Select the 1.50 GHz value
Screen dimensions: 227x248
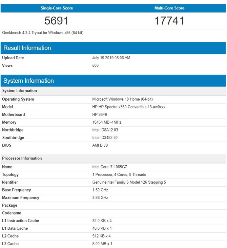coord(100,190)
